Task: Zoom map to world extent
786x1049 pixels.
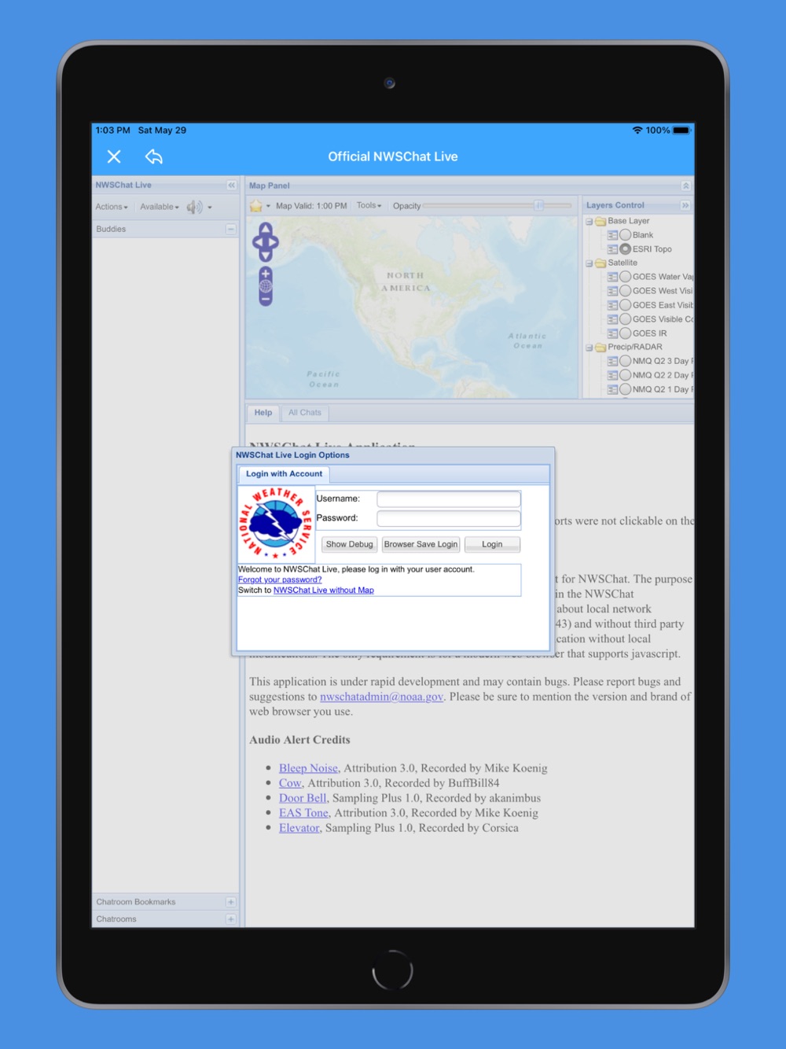Action: coord(266,286)
